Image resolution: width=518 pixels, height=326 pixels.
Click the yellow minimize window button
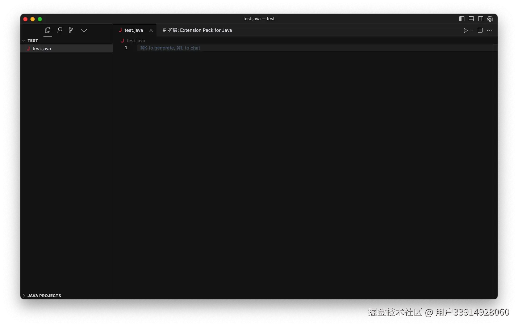click(33, 19)
